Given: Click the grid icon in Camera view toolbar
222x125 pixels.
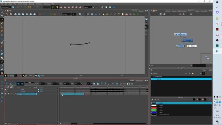Looking at the screenshot, I should click(x=88, y=14).
